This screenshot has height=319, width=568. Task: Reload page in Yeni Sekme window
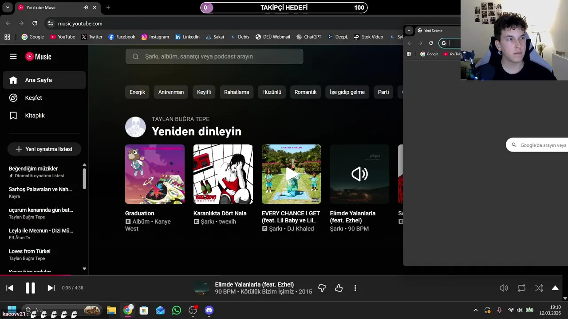[431, 43]
